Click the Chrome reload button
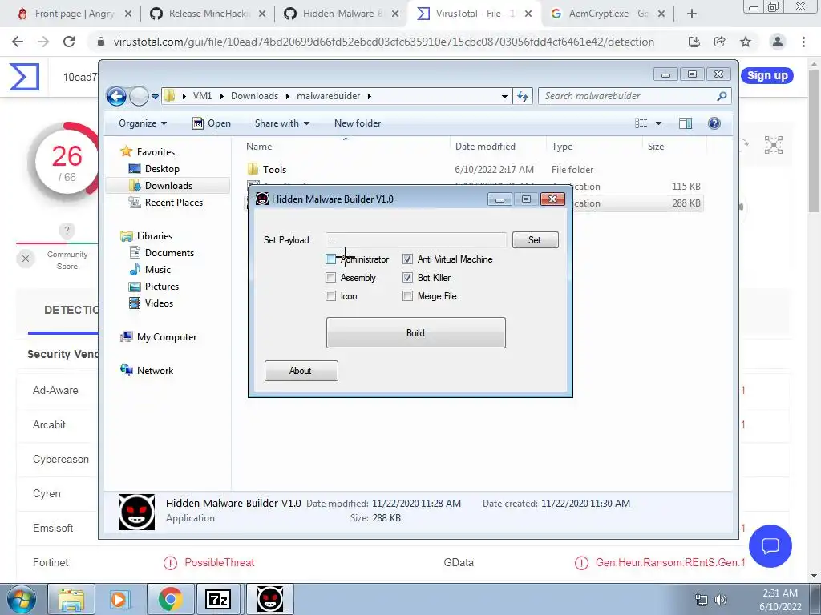This screenshot has width=821, height=615. (x=69, y=42)
